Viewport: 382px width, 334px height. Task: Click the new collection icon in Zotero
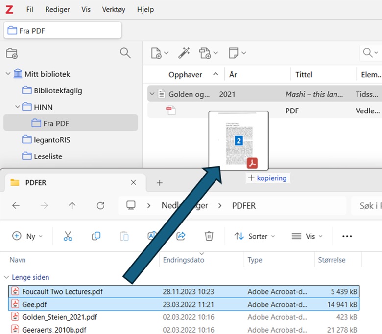click(12, 53)
